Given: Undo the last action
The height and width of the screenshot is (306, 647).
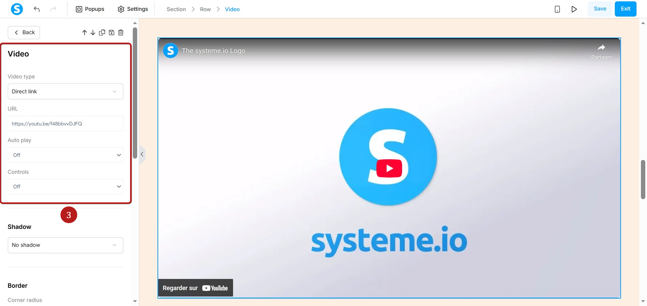Looking at the screenshot, I should pyautogui.click(x=37, y=9).
